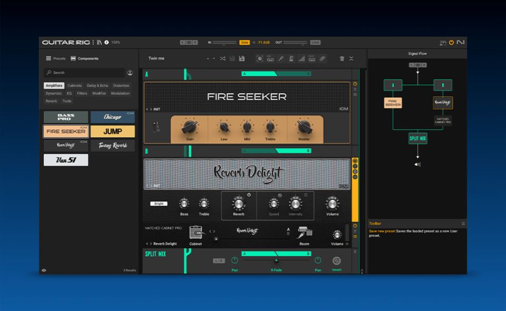Switch to the Presets tab
Image resolution: width=506 pixels, height=311 pixels.
point(56,59)
